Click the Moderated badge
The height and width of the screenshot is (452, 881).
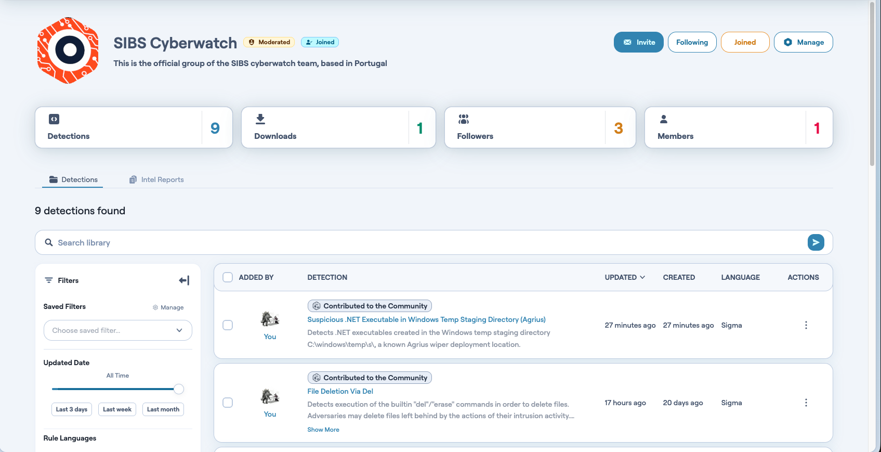pos(269,42)
